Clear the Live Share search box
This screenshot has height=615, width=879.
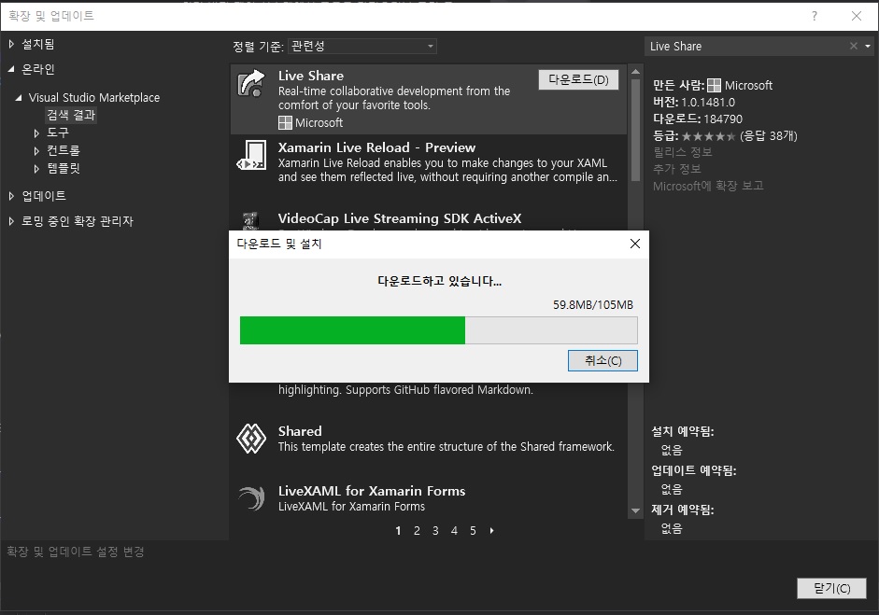point(853,46)
